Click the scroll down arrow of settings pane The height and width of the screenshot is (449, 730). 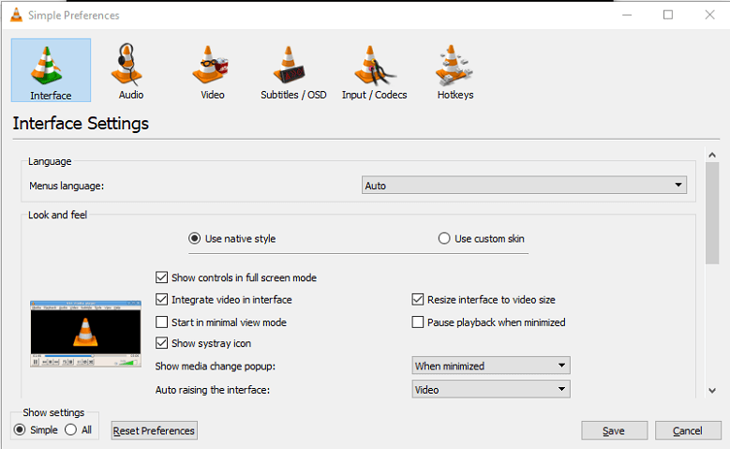pos(712,391)
